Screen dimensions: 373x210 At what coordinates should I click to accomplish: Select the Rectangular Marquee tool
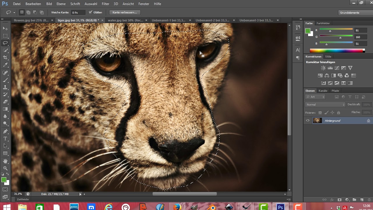pyautogui.click(x=5, y=36)
